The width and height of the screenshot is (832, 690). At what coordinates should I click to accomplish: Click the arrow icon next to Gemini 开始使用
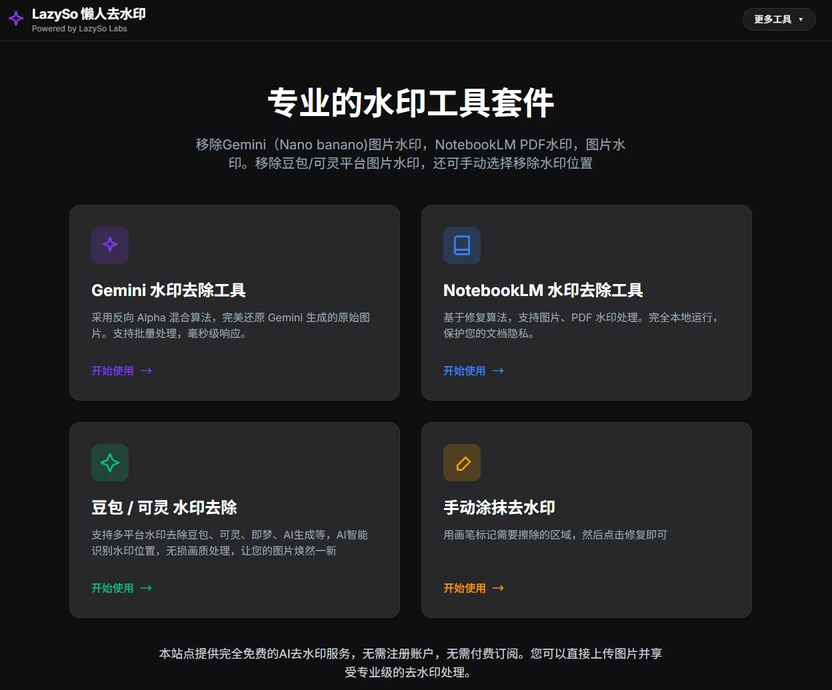pyautogui.click(x=146, y=371)
